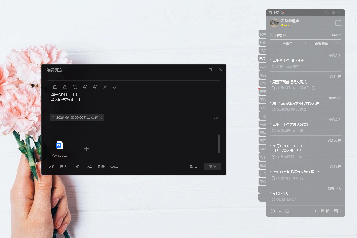357x238 pixels.
Task: Select the 学习 category tab
Action: pos(262,141)
